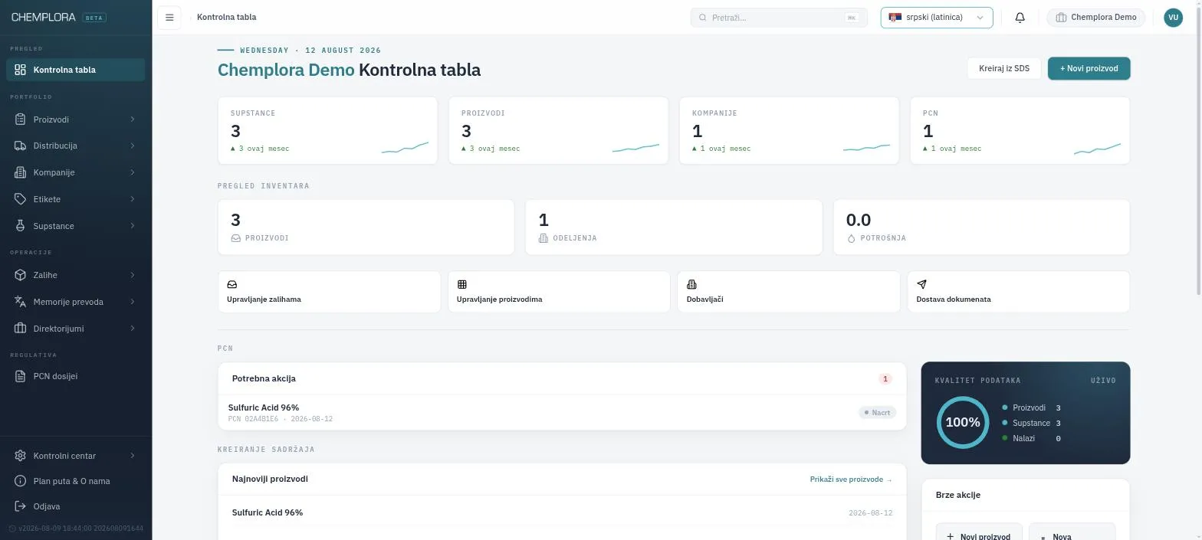The height and width of the screenshot is (540, 1202).
Task: Open the Upravljanje zalihama card
Action: click(x=330, y=292)
